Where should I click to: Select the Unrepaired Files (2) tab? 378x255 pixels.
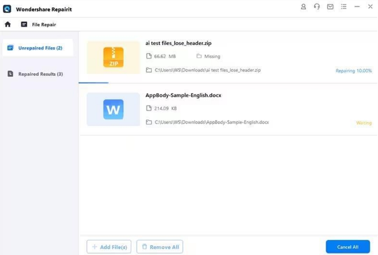[x=38, y=48]
